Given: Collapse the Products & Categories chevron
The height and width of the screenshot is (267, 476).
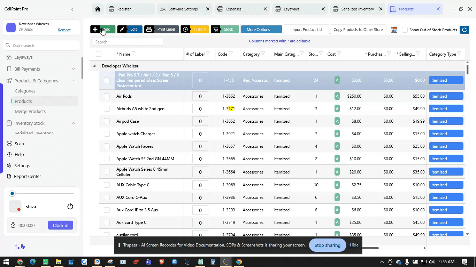Looking at the screenshot, I should 74,81.
